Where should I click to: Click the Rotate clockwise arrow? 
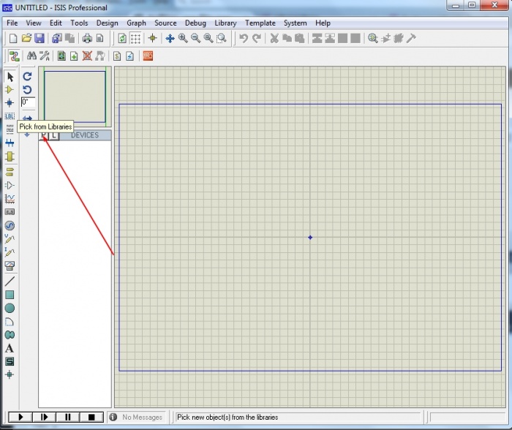27,76
